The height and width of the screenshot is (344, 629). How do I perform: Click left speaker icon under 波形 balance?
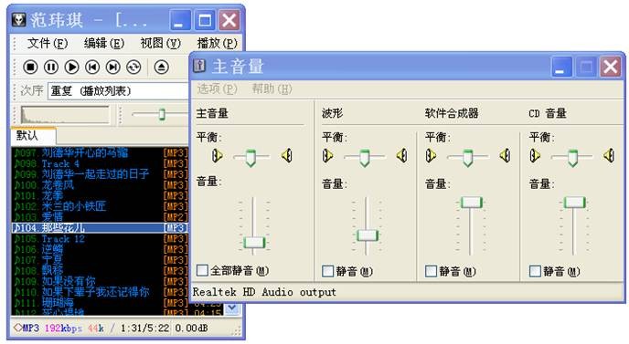[327, 155]
